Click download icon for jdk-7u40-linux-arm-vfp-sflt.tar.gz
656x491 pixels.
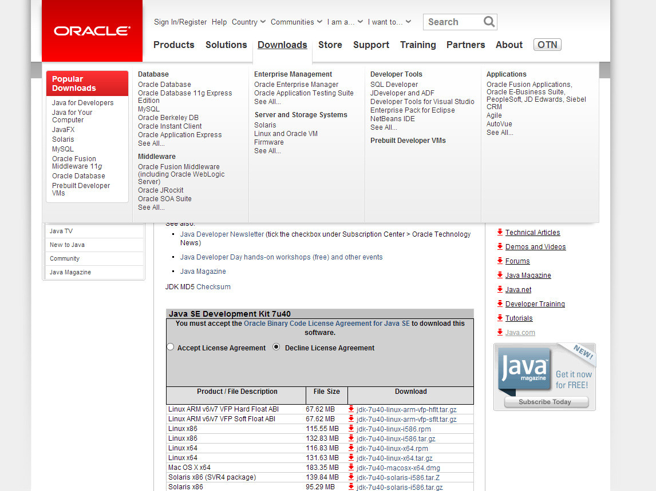[x=351, y=419]
